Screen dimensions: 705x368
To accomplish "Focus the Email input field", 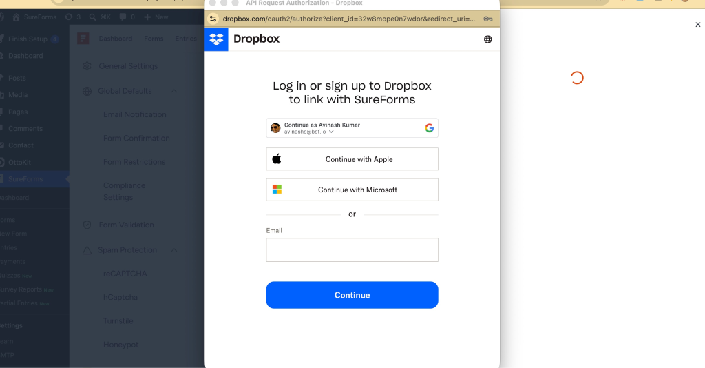I will (352, 250).
